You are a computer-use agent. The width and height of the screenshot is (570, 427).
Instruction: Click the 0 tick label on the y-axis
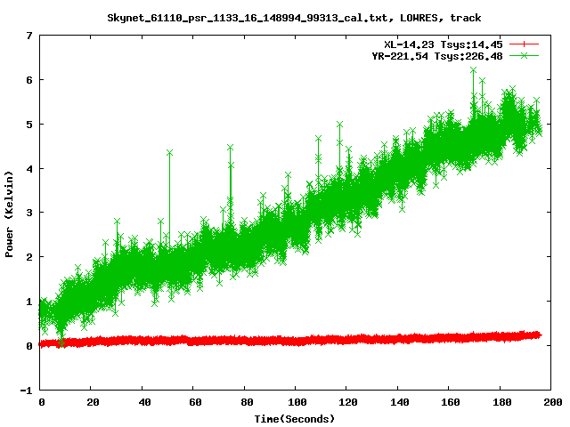pyautogui.click(x=28, y=345)
